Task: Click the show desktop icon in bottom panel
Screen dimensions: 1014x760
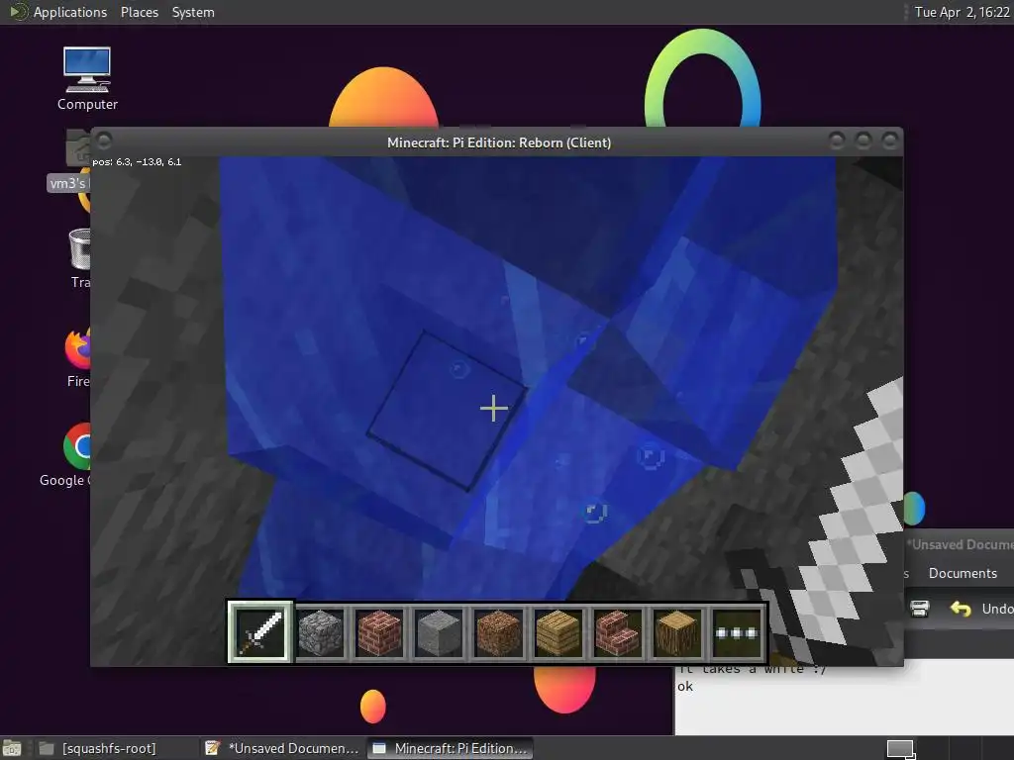Action: pyautogui.click(x=12, y=748)
